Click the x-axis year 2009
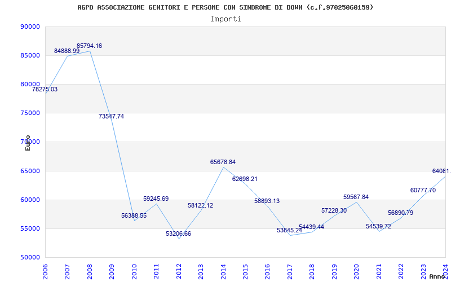Screen dimensions: 451x282 pos(112,271)
